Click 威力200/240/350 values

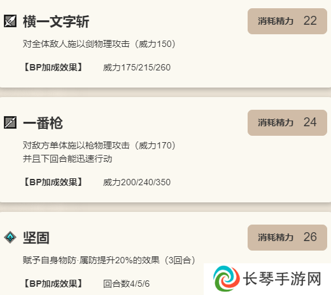137,182
